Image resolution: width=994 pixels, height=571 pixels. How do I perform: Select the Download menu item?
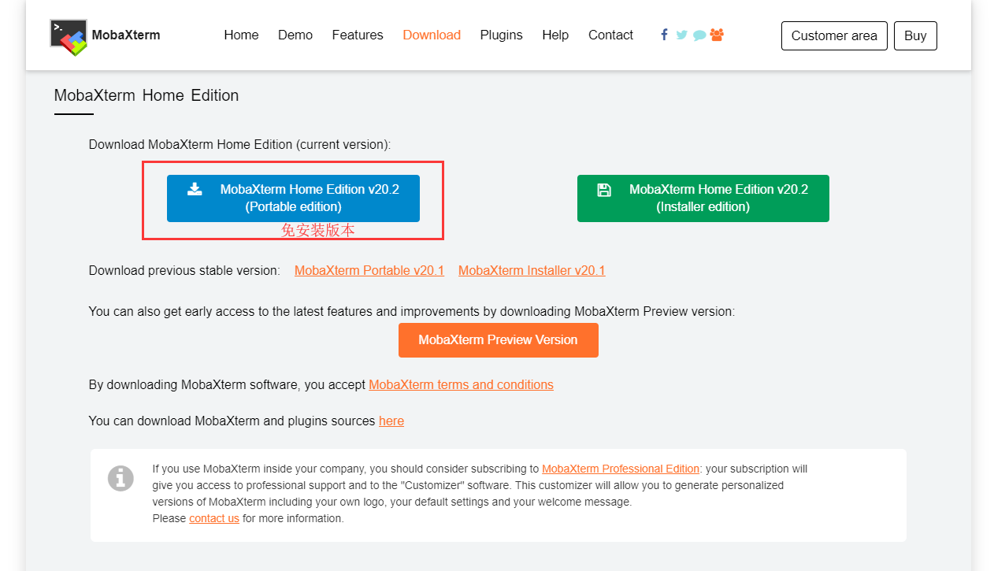click(432, 35)
